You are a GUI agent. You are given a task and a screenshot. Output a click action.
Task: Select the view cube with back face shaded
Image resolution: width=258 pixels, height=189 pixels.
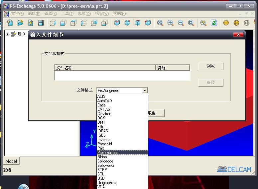(x=94, y=23)
